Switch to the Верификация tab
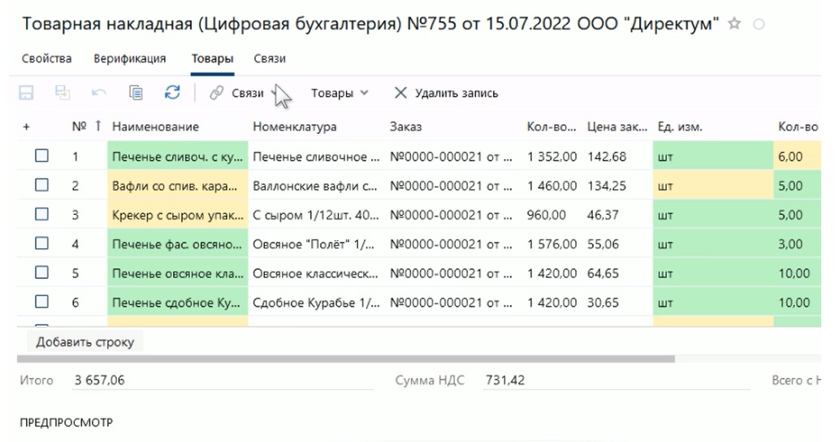Image resolution: width=835 pixels, height=442 pixels. click(129, 58)
